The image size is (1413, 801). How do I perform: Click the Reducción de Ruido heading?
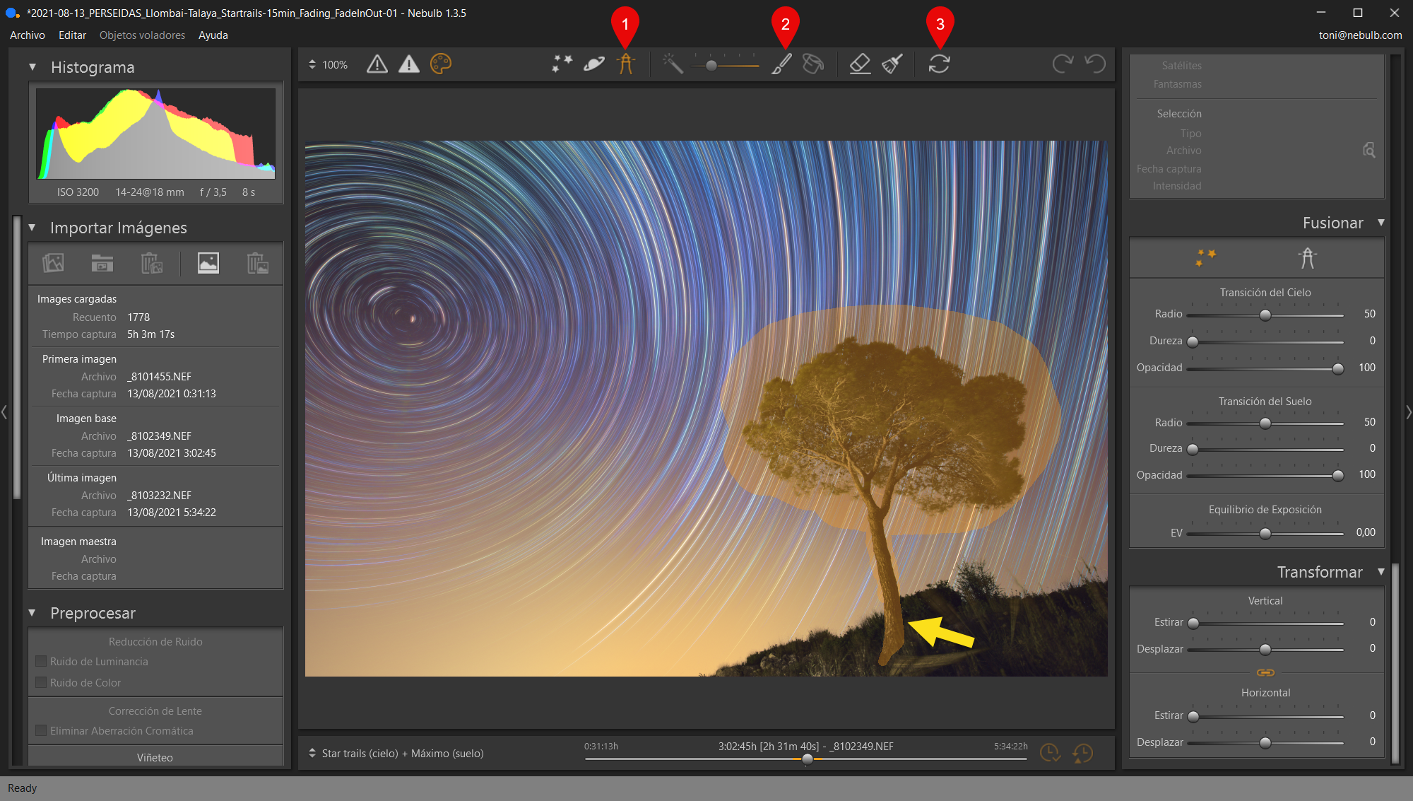coord(155,641)
